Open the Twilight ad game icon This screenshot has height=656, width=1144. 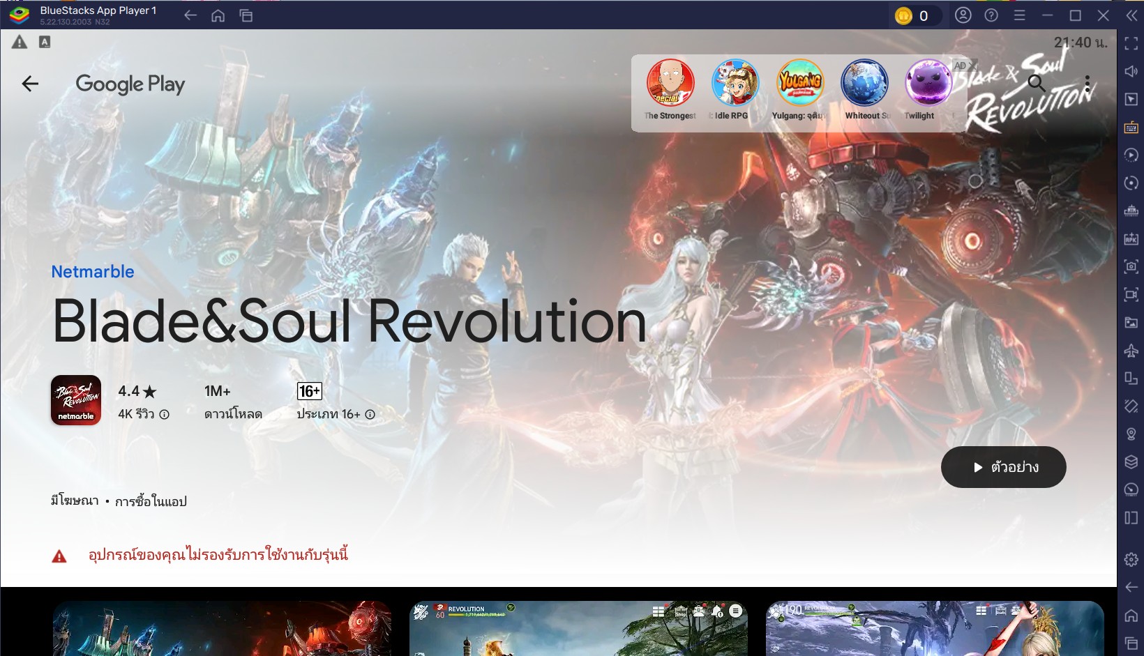pyautogui.click(x=928, y=82)
